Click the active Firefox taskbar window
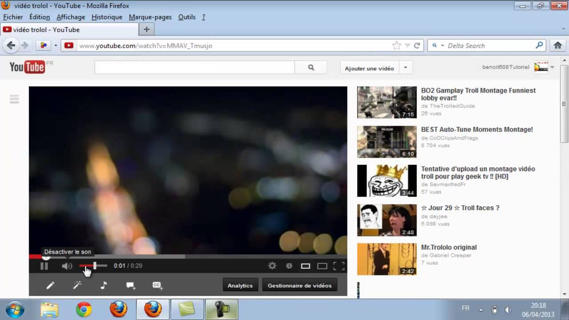Screen dimensions: 569x320 pos(152,309)
